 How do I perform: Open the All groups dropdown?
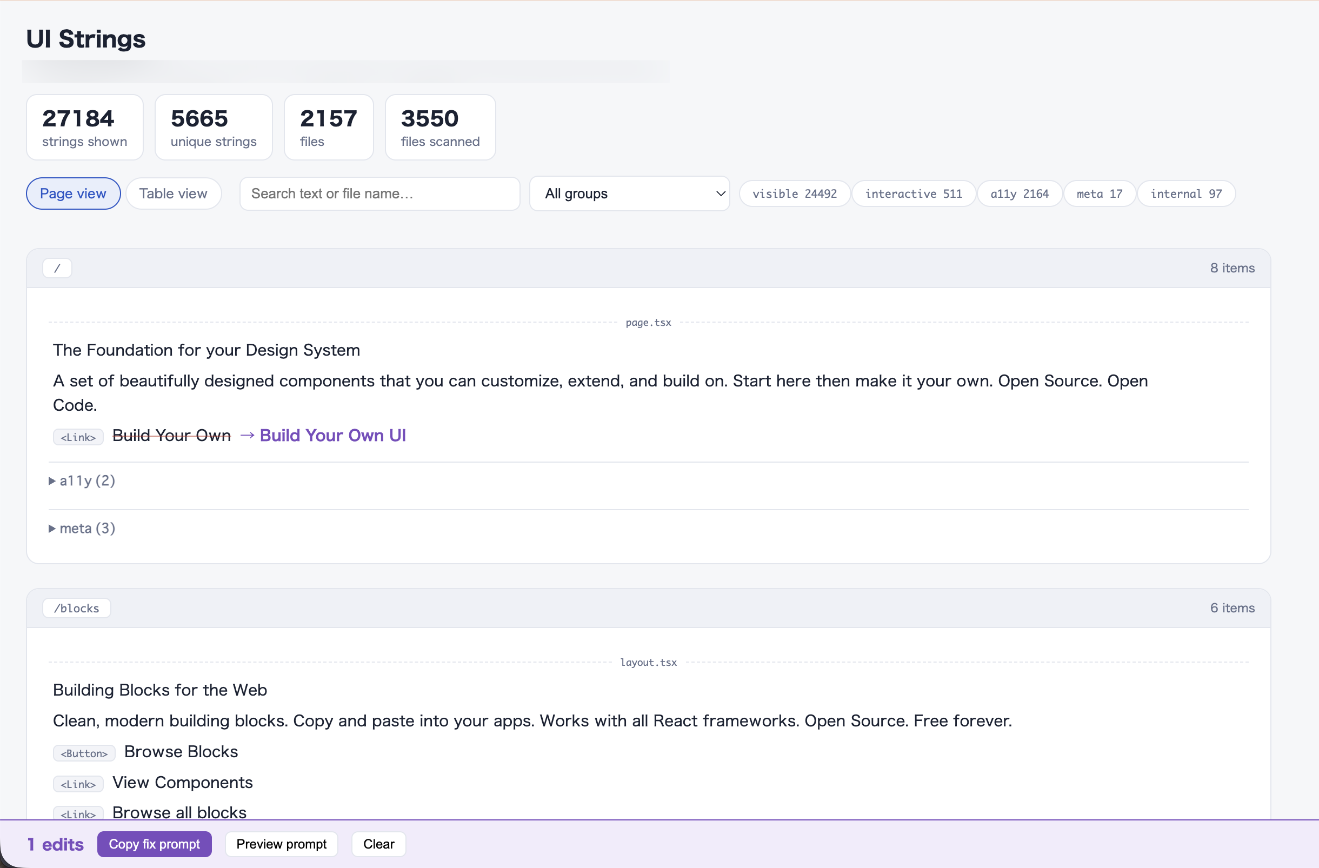point(630,193)
